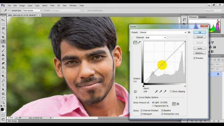Toggle the Show Sampling Ring checkbox
Screen dimensions: 224x126
pos(86,10)
